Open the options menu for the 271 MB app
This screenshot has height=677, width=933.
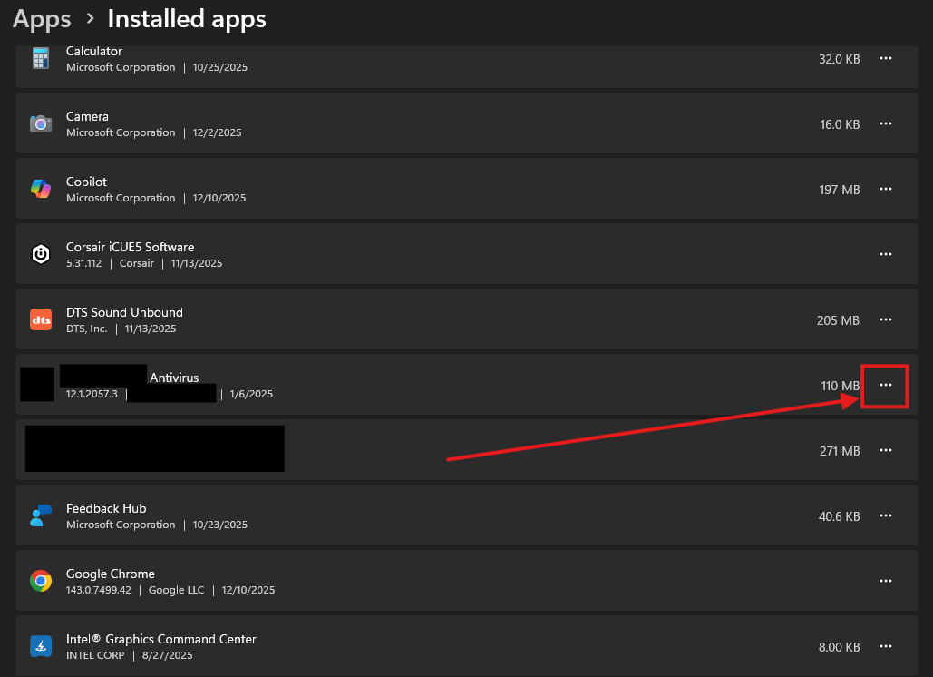(886, 450)
